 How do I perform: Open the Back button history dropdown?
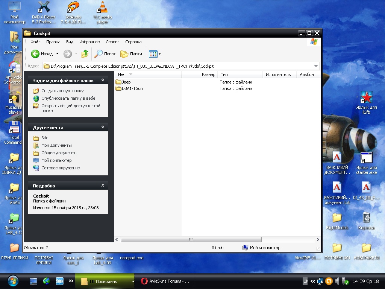click(57, 54)
